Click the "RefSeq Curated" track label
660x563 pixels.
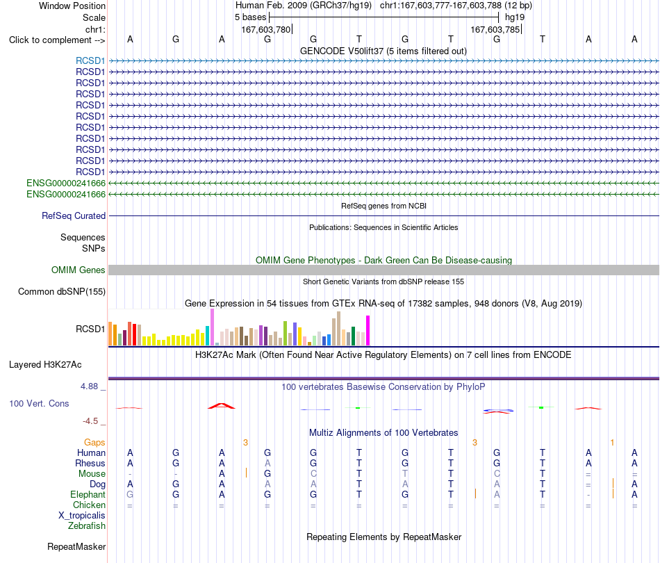tap(73, 215)
